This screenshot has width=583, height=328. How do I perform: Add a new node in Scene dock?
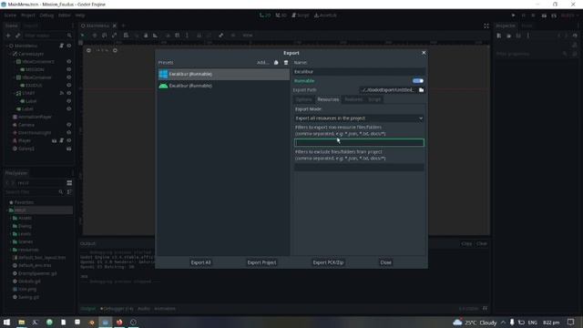pyautogui.click(x=8, y=36)
